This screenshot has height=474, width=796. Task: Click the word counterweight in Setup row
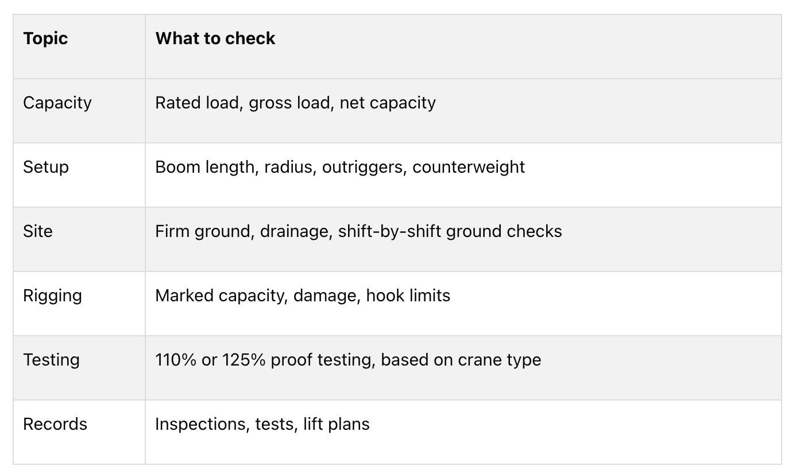(x=469, y=167)
